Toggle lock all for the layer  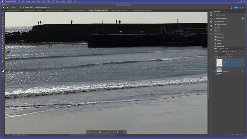(x=226, y=57)
